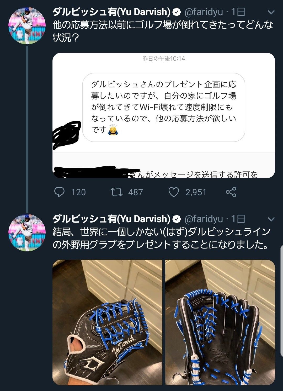Click the 487 retweet count

click(x=136, y=192)
